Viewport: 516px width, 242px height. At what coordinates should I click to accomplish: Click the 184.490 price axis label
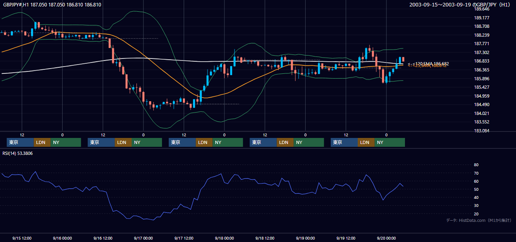click(x=482, y=104)
